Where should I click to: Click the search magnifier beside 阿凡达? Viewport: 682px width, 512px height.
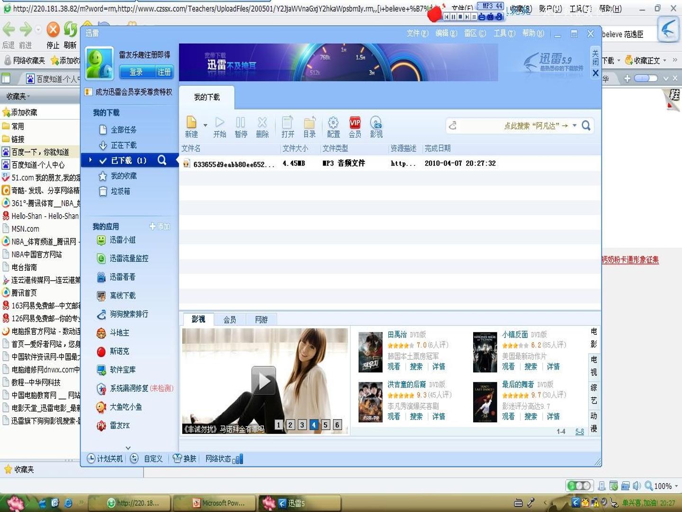pyautogui.click(x=586, y=126)
